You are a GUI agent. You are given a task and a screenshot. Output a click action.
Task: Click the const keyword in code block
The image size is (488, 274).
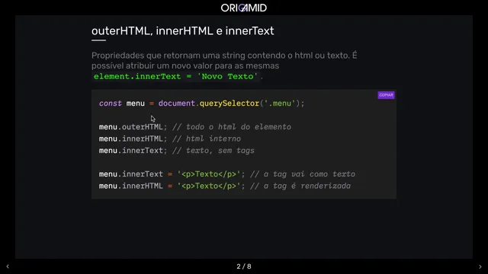pos(110,104)
